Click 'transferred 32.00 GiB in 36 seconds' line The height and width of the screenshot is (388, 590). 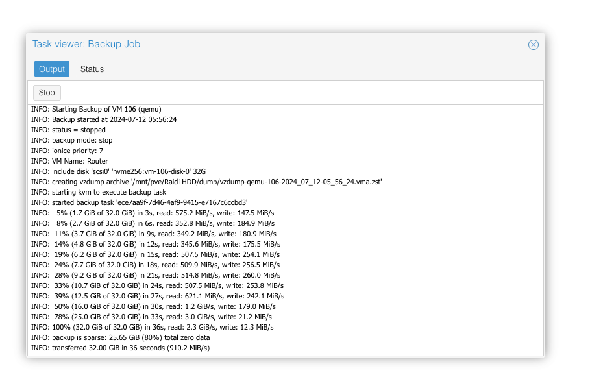[x=121, y=348]
